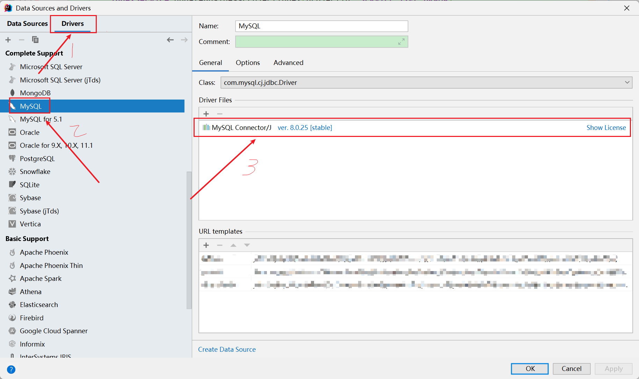
Task: Click the Apache Spark star icon
Action: tap(12, 278)
